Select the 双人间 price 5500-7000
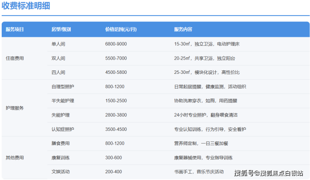310x180 pixels. [116, 58]
